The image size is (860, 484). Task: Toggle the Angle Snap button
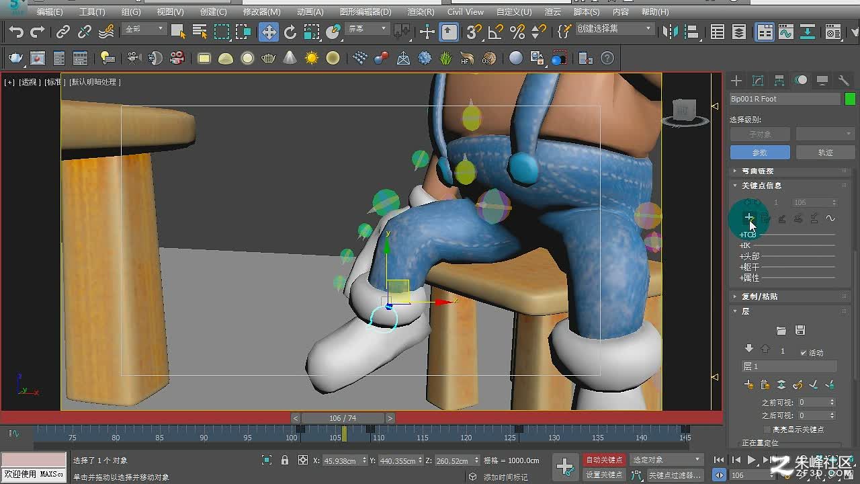tap(496, 32)
